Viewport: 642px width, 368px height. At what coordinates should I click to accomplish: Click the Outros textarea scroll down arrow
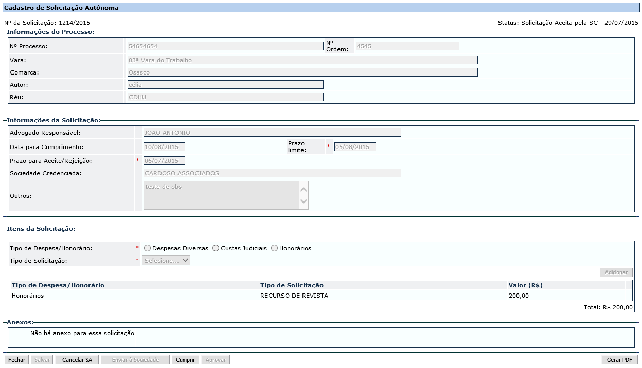(304, 201)
